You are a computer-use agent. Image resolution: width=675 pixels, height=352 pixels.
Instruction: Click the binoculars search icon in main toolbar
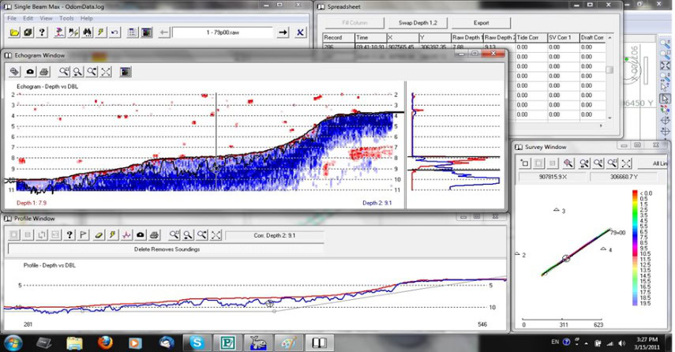pos(88,32)
